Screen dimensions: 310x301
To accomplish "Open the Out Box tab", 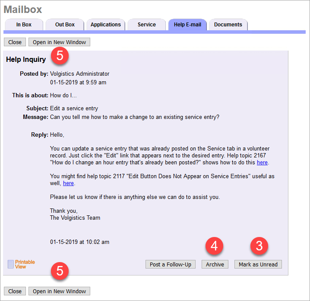I will 65,25.
